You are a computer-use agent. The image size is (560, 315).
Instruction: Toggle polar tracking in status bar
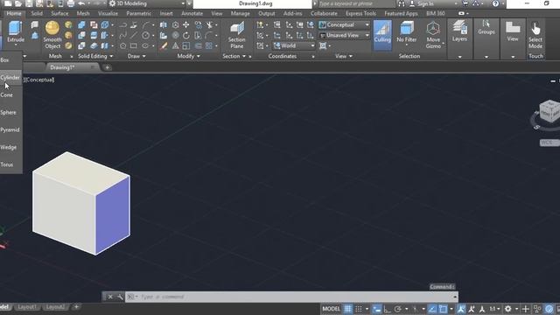click(397, 309)
